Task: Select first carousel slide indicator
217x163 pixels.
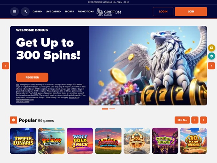Action: click(x=105, y=109)
